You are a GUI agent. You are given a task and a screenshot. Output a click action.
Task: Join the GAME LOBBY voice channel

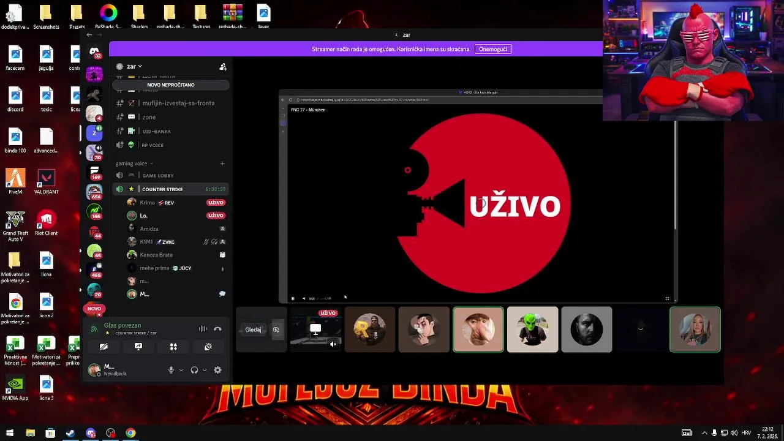coord(170,176)
